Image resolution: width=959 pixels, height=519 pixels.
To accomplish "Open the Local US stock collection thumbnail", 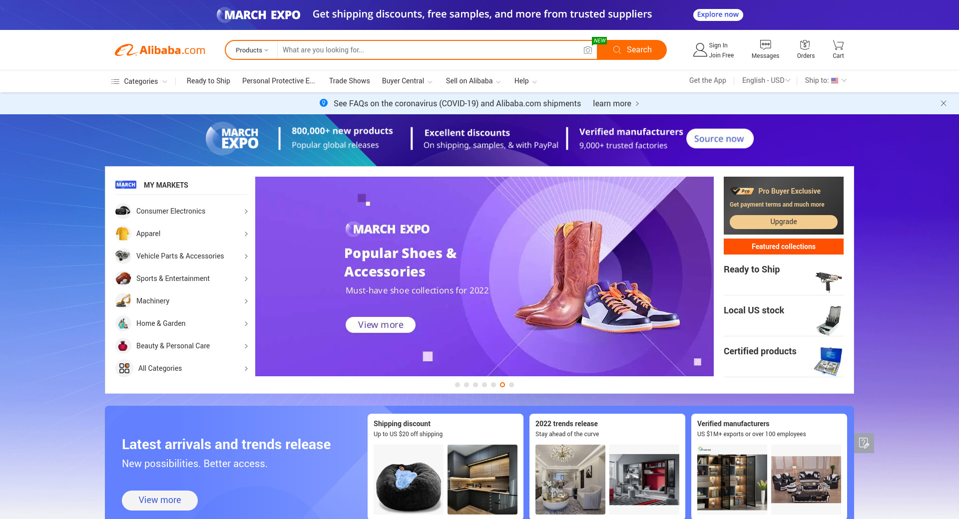I will pyautogui.click(x=829, y=320).
